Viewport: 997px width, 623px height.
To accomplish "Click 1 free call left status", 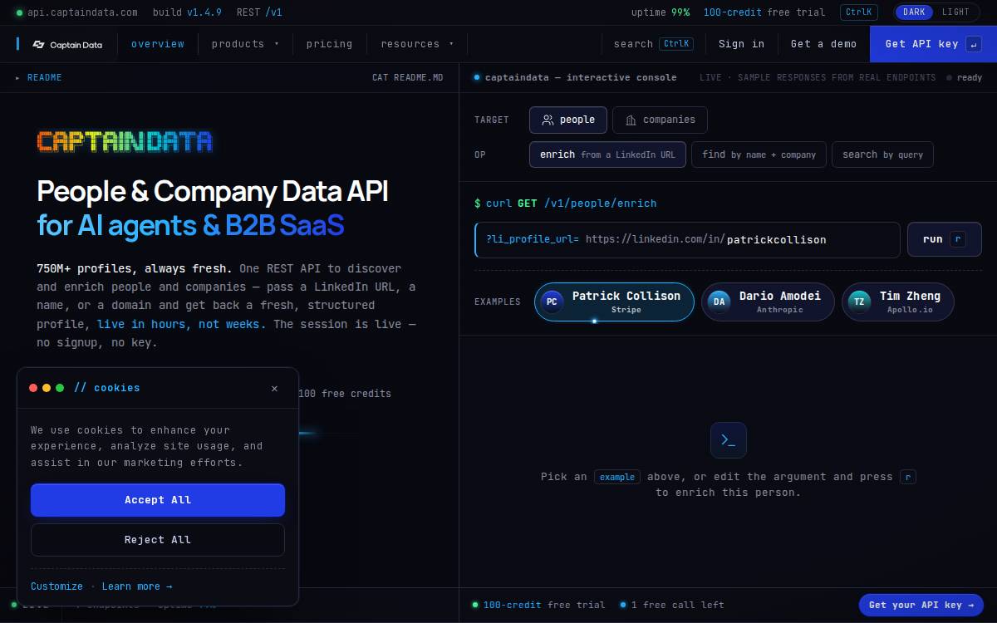I will 672,605.
